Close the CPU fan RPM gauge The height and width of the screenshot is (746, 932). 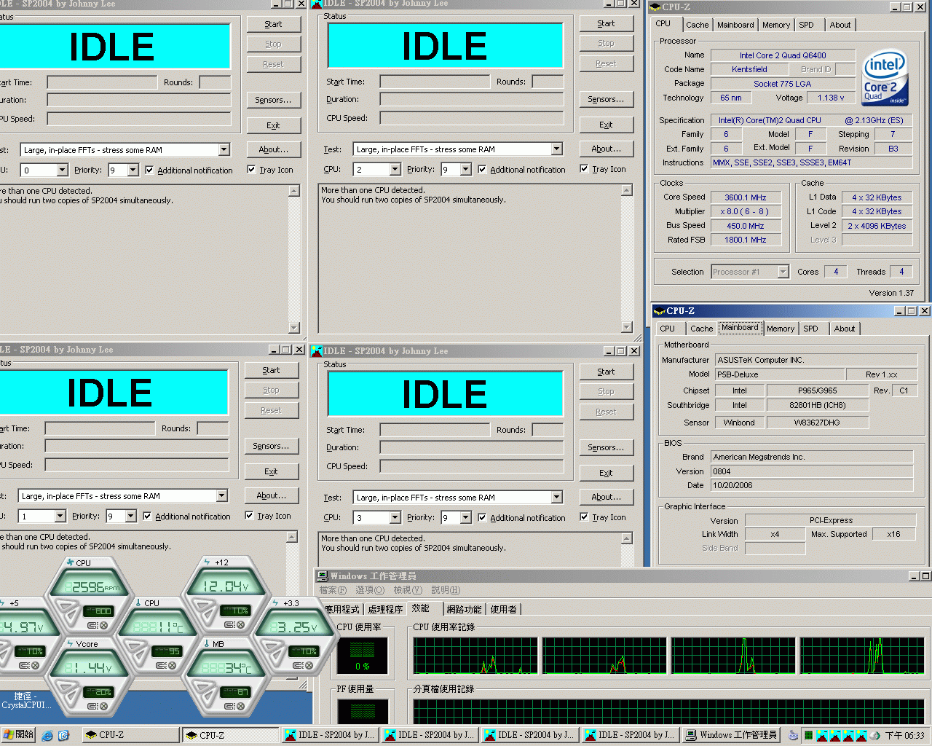tap(103, 626)
